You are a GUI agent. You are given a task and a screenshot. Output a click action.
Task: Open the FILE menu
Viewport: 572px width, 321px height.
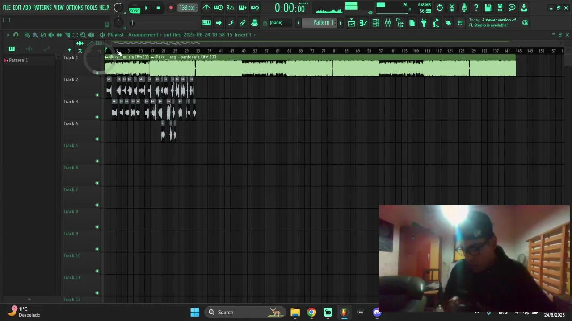(x=7, y=8)
